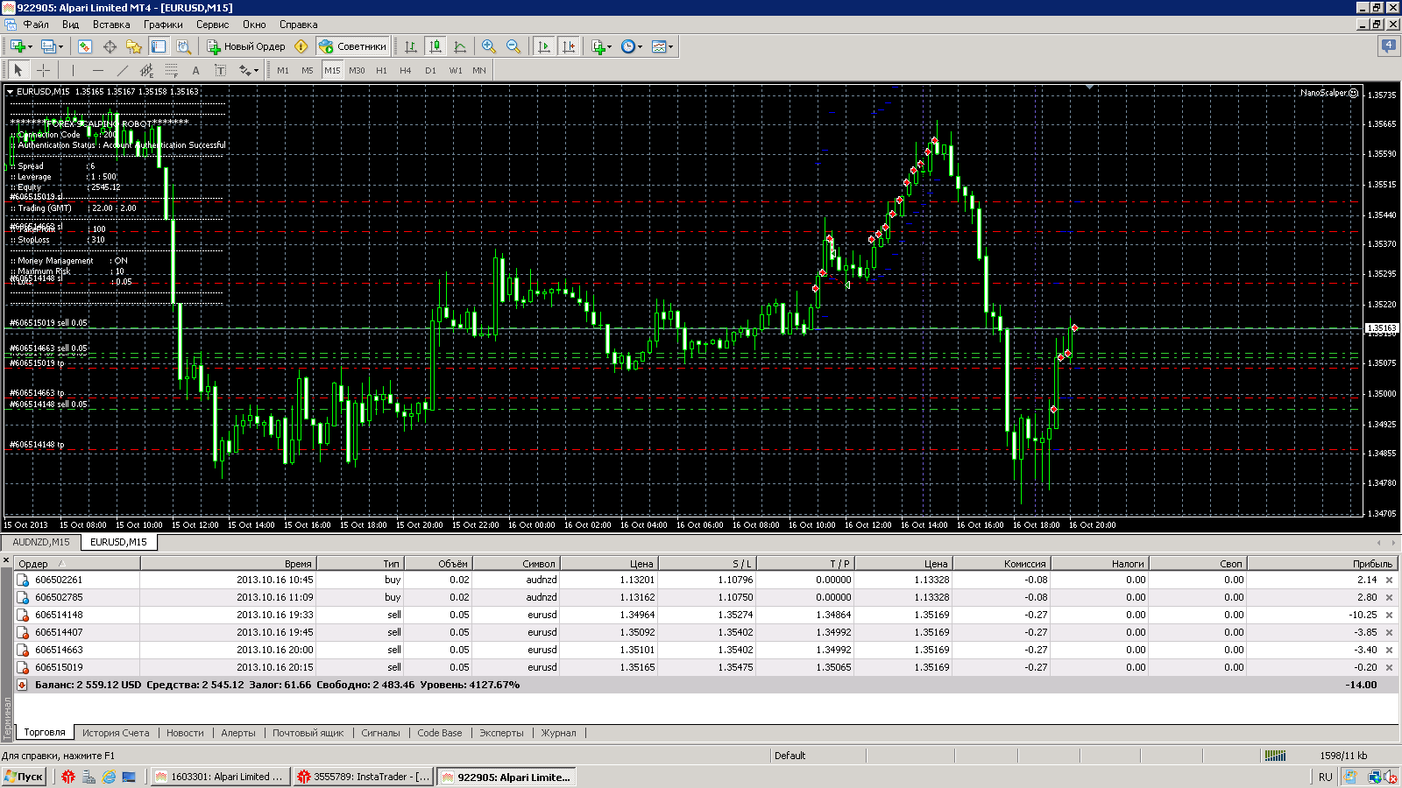
Task: Select order row 606514148
Action: 706,615
